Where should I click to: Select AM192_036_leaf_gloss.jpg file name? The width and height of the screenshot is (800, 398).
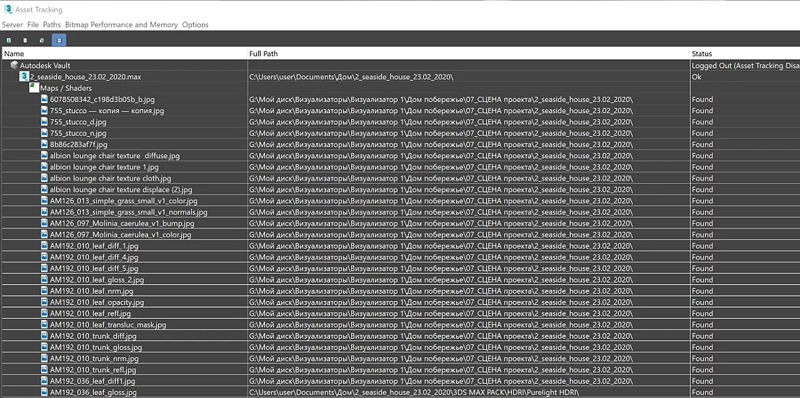pos(94,392)
